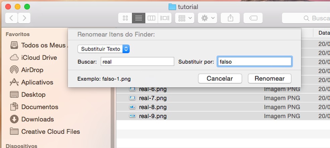Screen dimensions: 330x148
Task: Open AirDrop in the sidebar
Action: pyautogui.click(x=27, y=70)
